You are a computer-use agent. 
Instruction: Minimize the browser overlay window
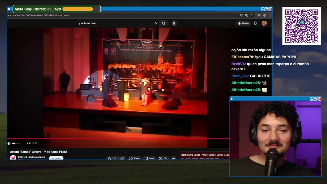pos(263,9)
